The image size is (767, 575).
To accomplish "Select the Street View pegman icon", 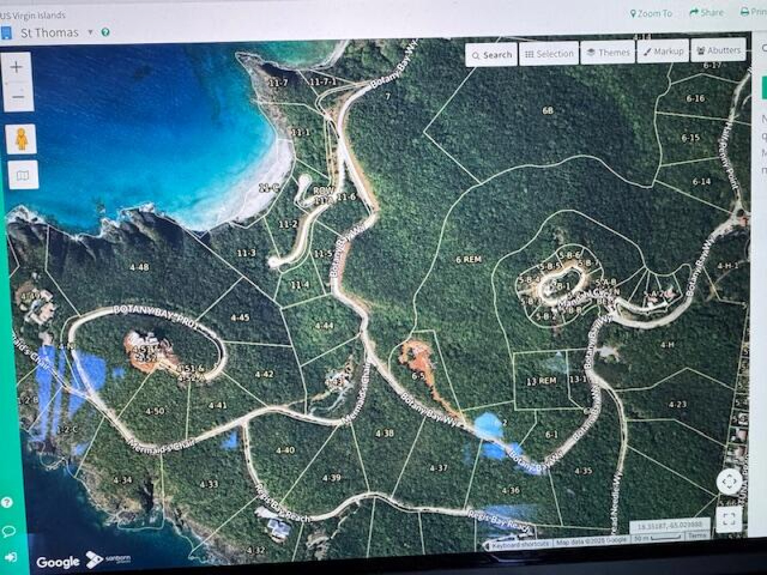I will pos(21,139).
